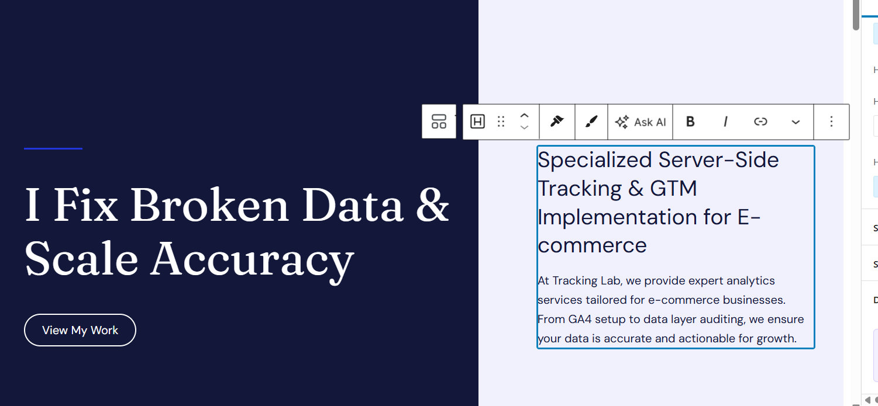Screen dimensions: 878x406
Task: Click the scroll left arrow at bottom right
Action: pos(867,400)
